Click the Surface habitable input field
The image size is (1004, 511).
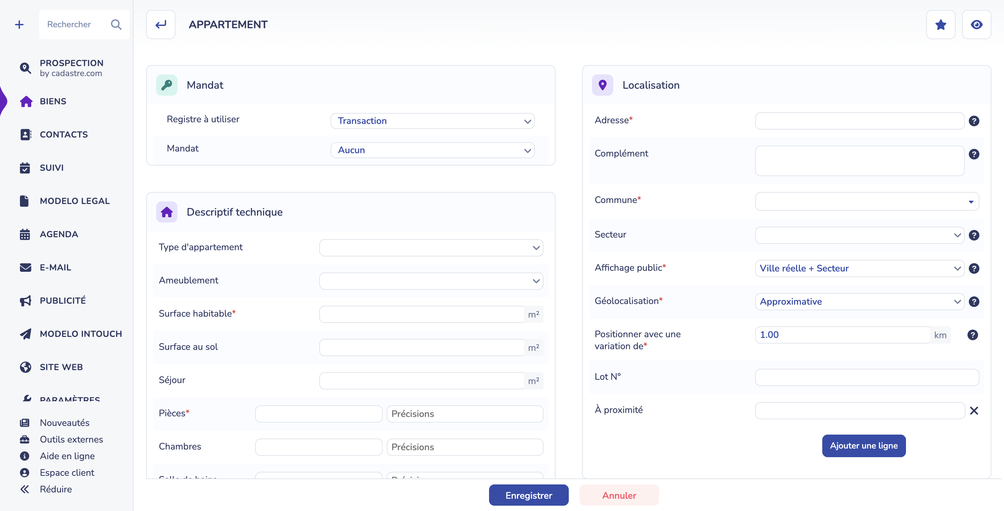[x=422, y=314]
